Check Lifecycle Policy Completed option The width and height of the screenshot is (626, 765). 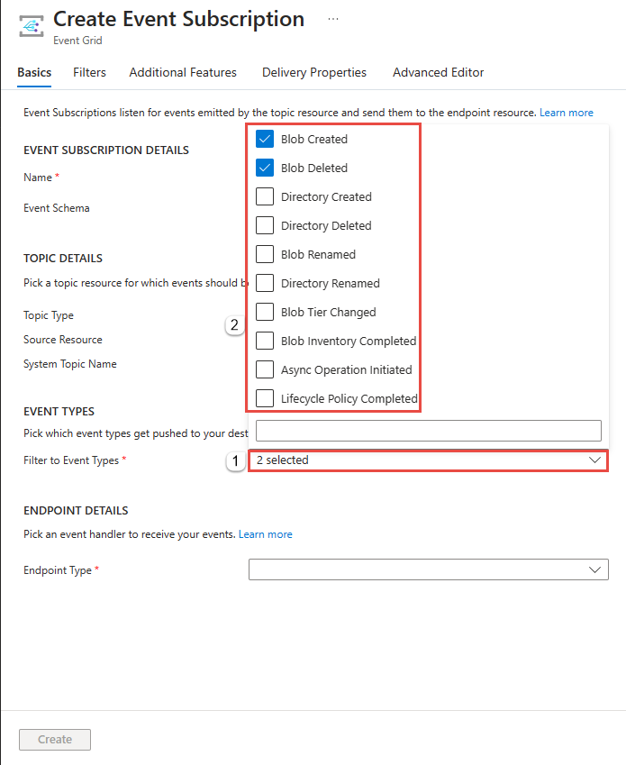coord(265,398)
